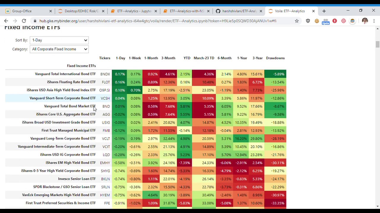380x213 pixels.
Task: Click the browser back arrow
Action: click(x=6, y=21)
